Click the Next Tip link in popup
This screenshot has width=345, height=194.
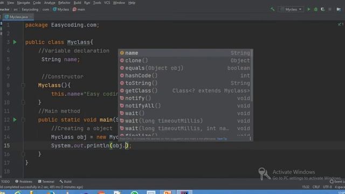pos(222,139)
